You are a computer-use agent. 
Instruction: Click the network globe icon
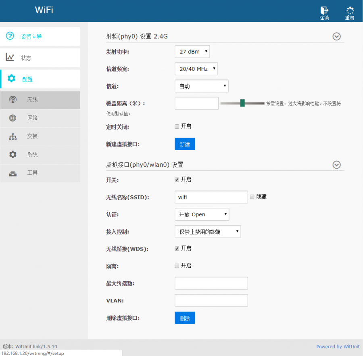13,118
